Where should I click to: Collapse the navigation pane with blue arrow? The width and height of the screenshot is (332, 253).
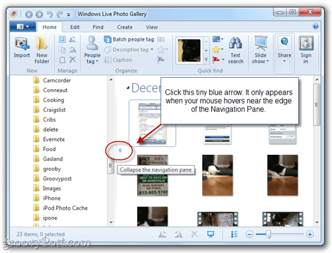point(120,150)
